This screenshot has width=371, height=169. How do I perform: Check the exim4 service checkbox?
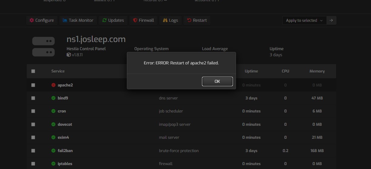tap(33, 138)
